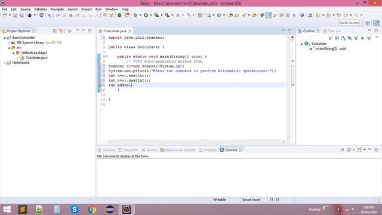
Task: Collapse the Calculater class in Outline
Action: click(x=301, y=44)
